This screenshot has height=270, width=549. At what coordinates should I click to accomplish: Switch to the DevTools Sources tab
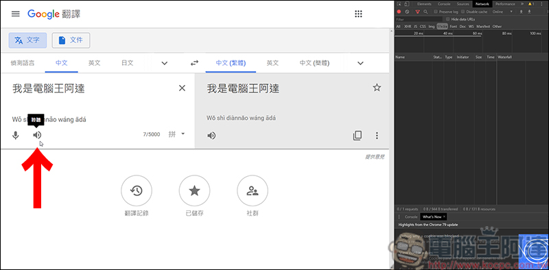tap(463, 4)
